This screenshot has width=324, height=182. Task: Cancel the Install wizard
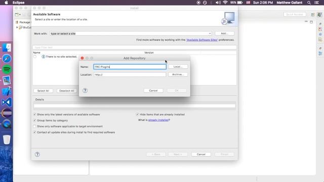201,154
